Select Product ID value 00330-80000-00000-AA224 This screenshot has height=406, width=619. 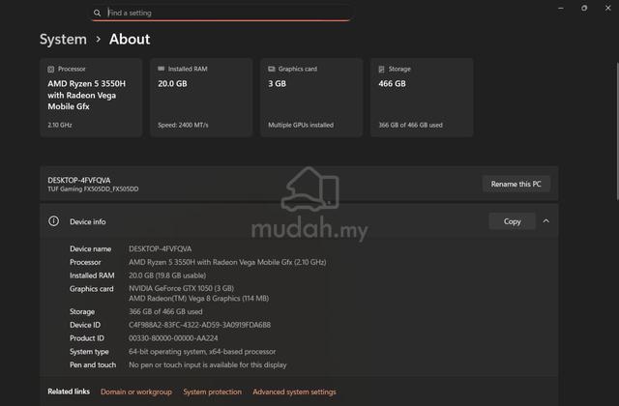[173, 338]
